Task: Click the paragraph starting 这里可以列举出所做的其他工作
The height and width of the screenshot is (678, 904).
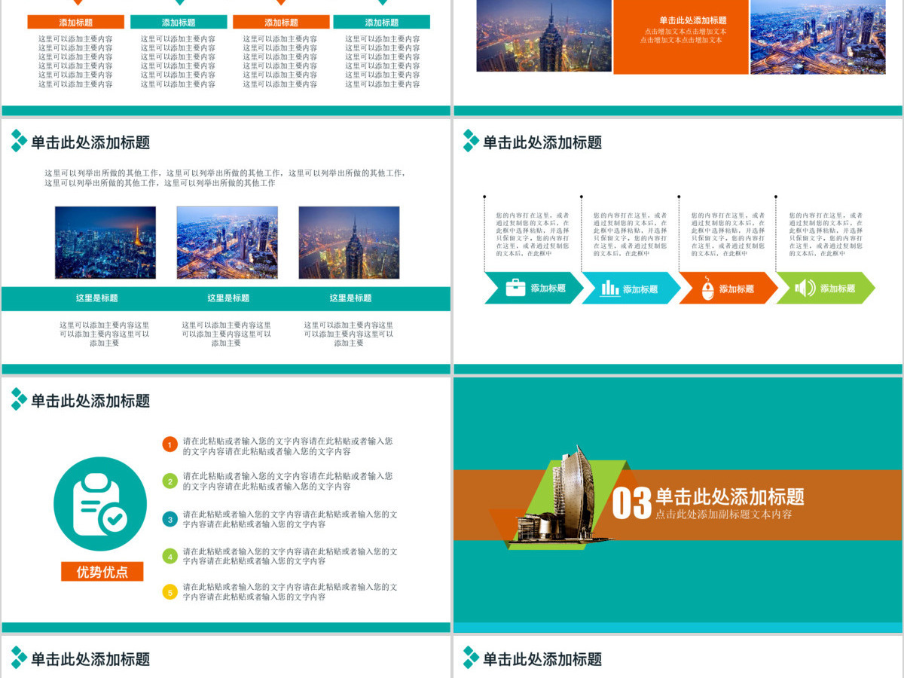Action: point(225,178)
